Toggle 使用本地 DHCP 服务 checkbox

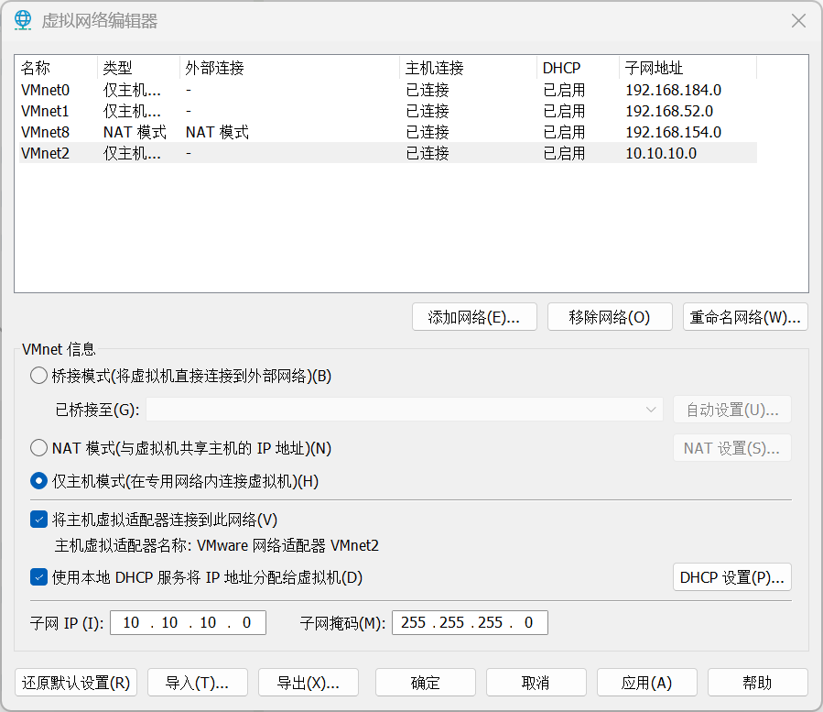38,577
